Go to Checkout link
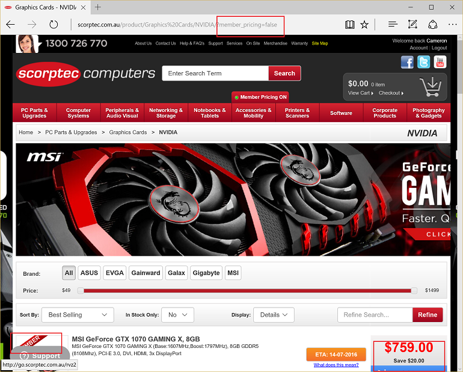Screen dimensions: 463x372 coord(391,93)
